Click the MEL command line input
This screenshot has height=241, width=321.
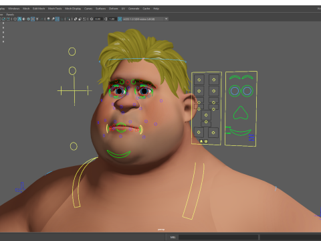coord(218,237)
